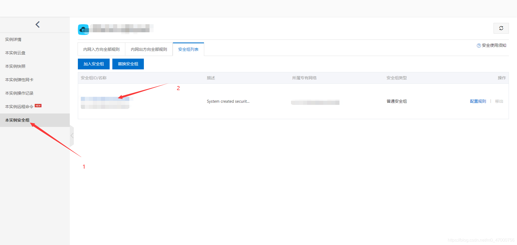Collapse the sidebar using the side handle
Viewport: 517px width, 245px height.
[x=72, y=136]
